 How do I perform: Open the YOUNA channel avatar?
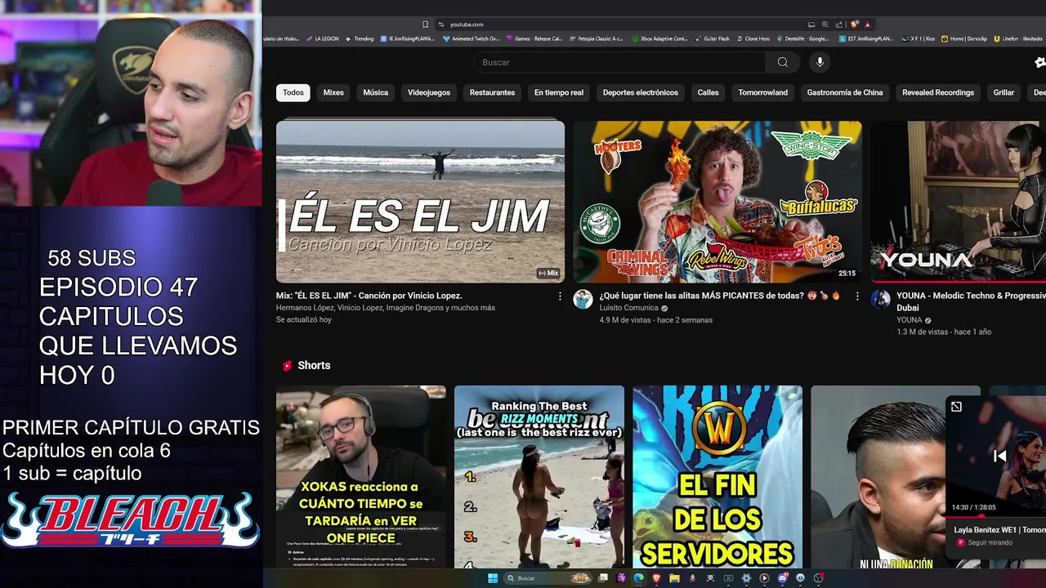coord(880,299)
